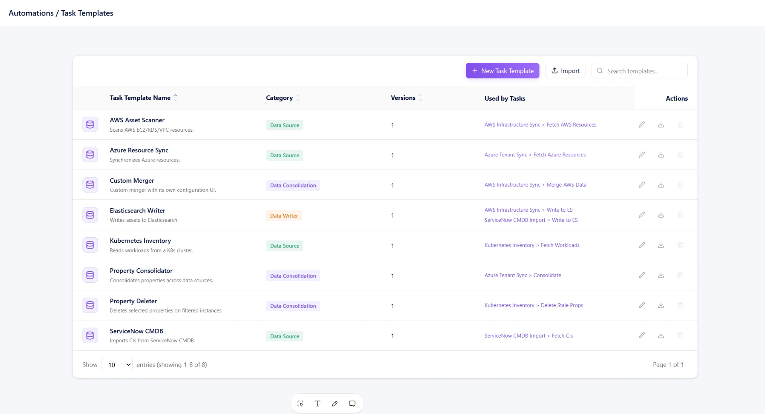This screenshot has height=414, width=765.
Task: Open ServiceNow CMDB Import > Fetch CIs link
Action: [x=529, y=336]
